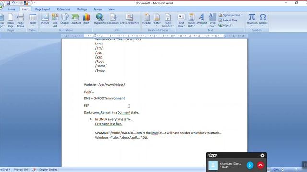Click the Skype logo in call window
307x172 pixels.
coord(213,155)
